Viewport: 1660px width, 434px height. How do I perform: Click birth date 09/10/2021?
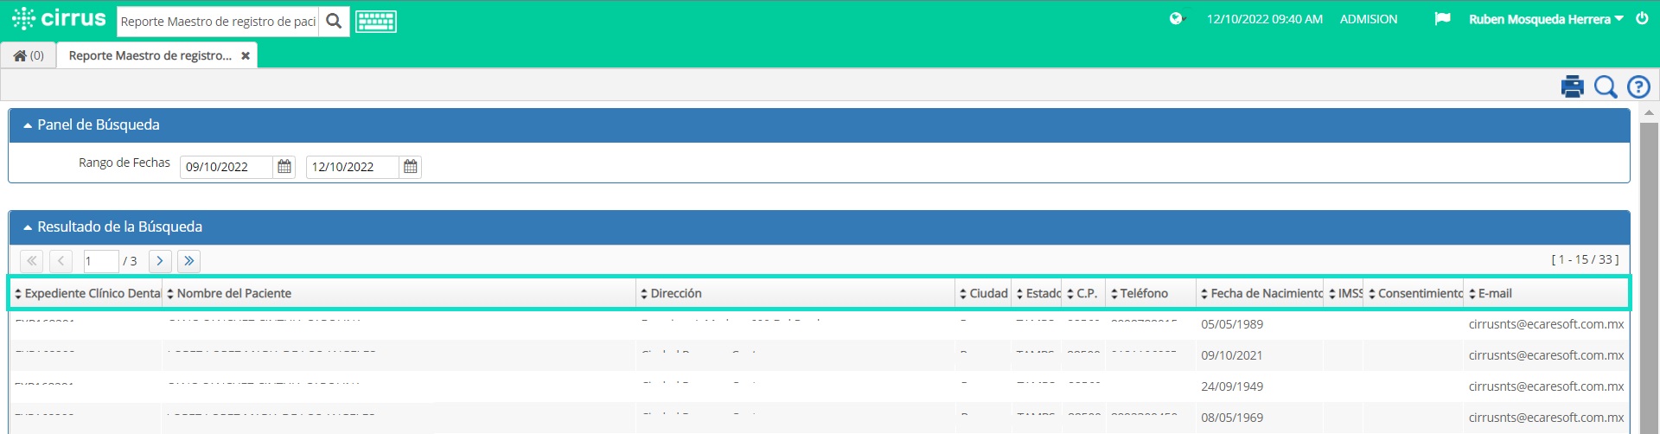pos(1232,356)
